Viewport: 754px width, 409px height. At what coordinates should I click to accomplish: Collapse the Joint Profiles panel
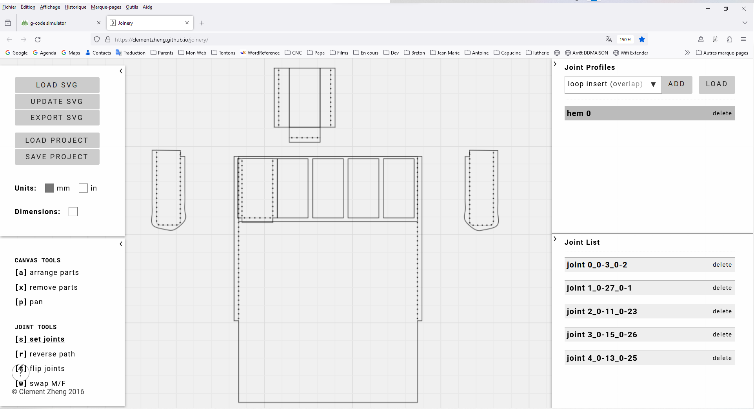[555, 64]
